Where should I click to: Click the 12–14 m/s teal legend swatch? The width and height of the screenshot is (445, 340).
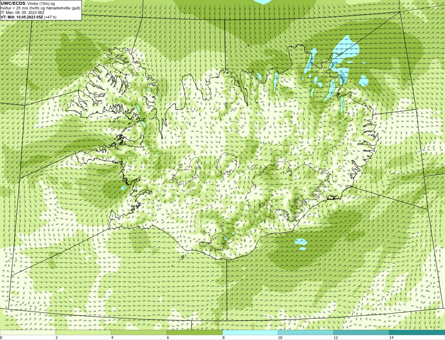(362, 333)
